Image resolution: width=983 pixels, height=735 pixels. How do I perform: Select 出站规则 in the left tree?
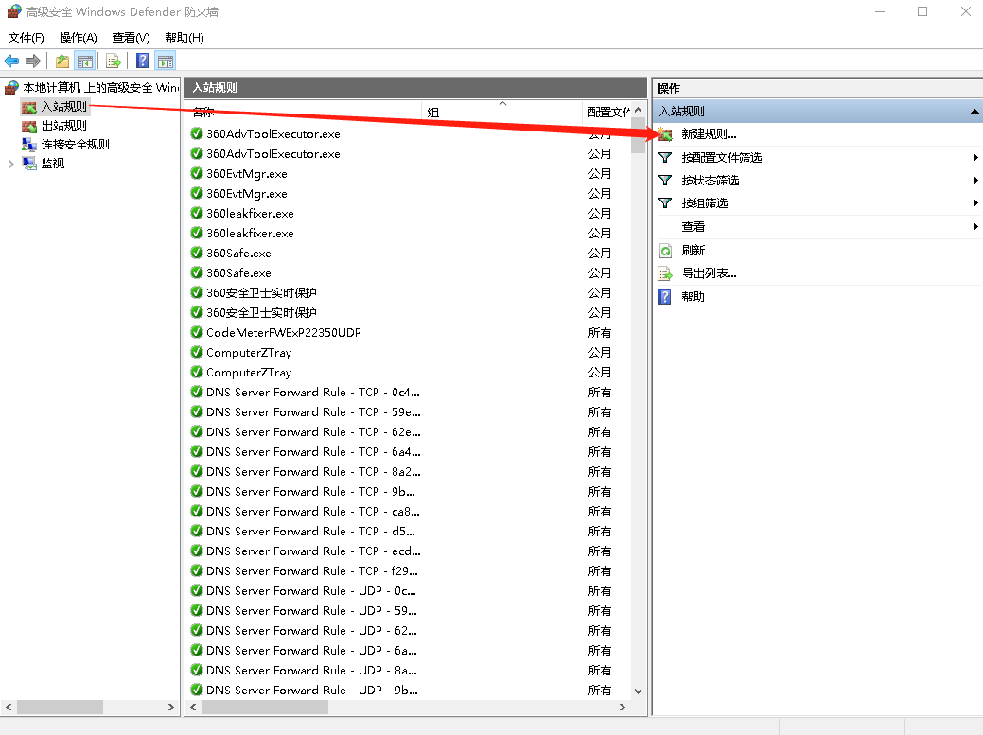(x=63, y=125)
